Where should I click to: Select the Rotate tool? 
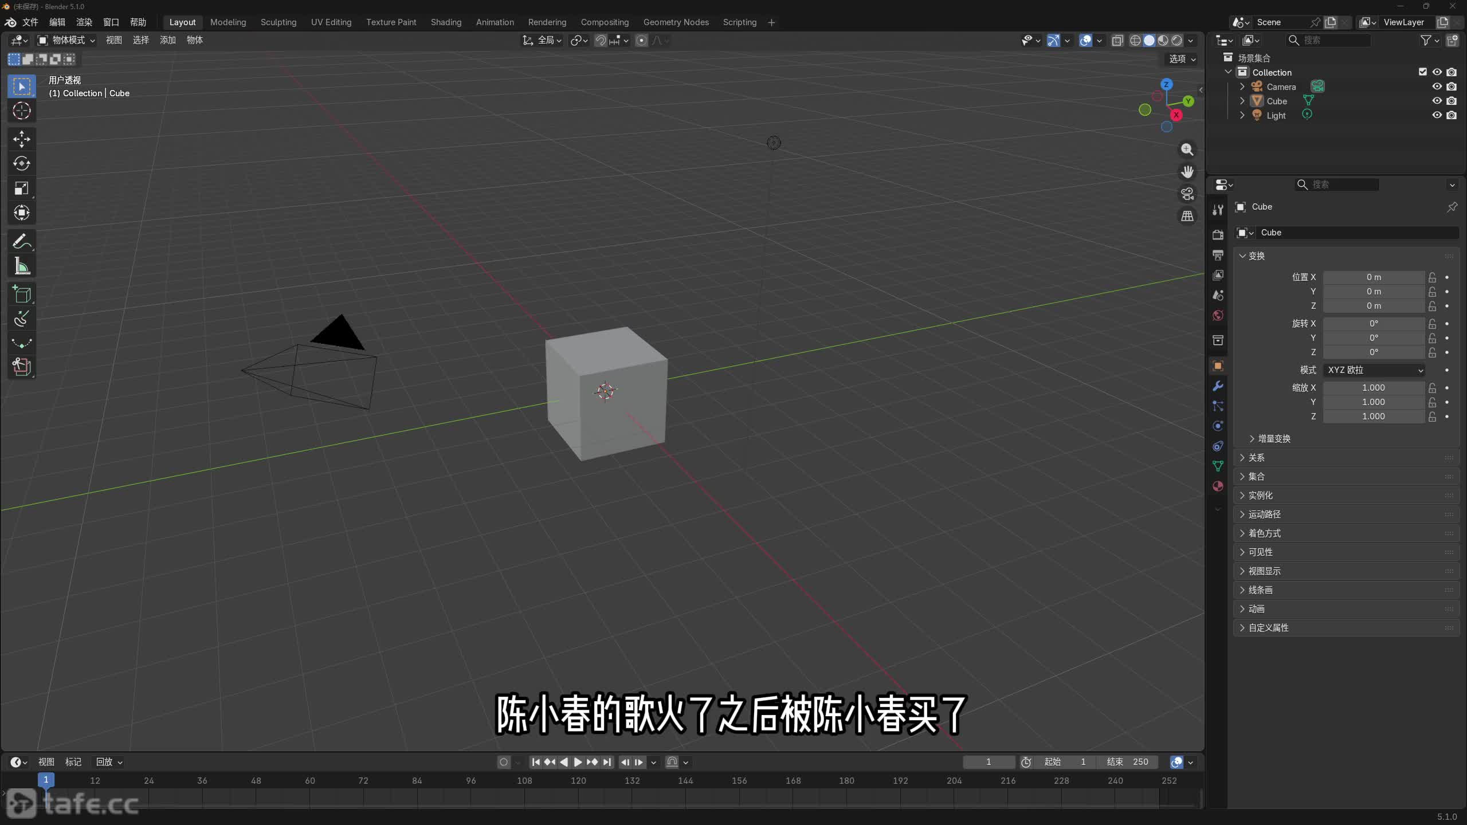click(22, 164)
